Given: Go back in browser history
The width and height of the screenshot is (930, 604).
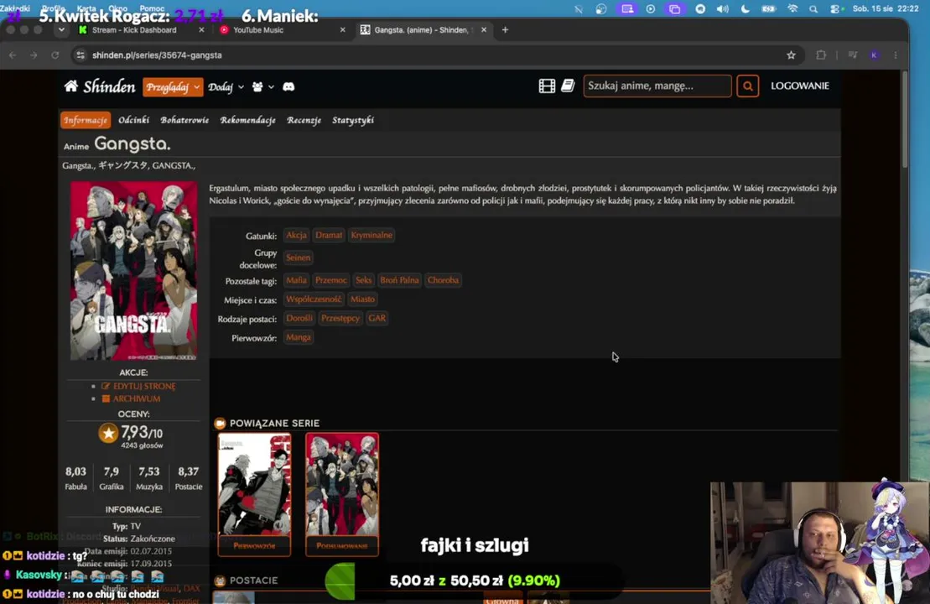Looking at the screenshot, I should click(13, 55).
